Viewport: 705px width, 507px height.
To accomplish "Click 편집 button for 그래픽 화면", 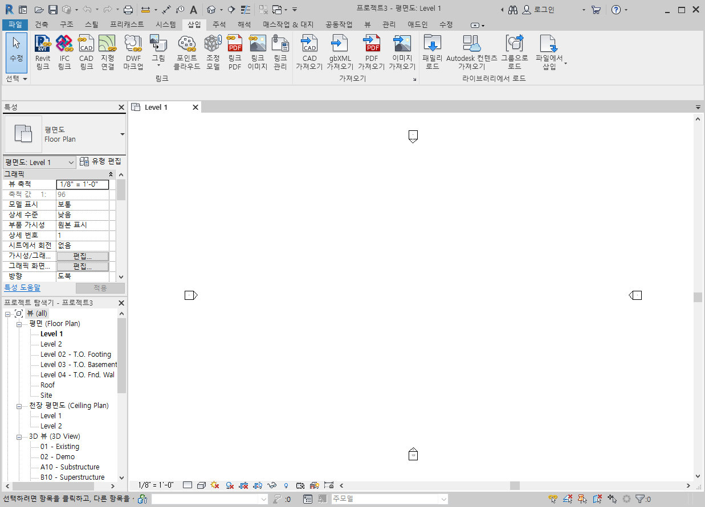I will click(83, 266).
